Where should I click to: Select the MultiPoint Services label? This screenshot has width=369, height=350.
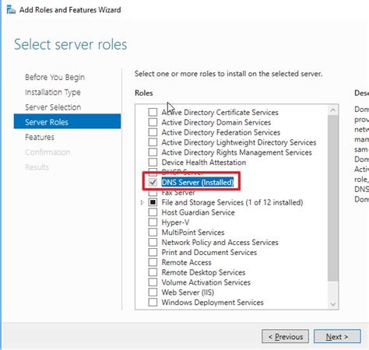[193, 233]
